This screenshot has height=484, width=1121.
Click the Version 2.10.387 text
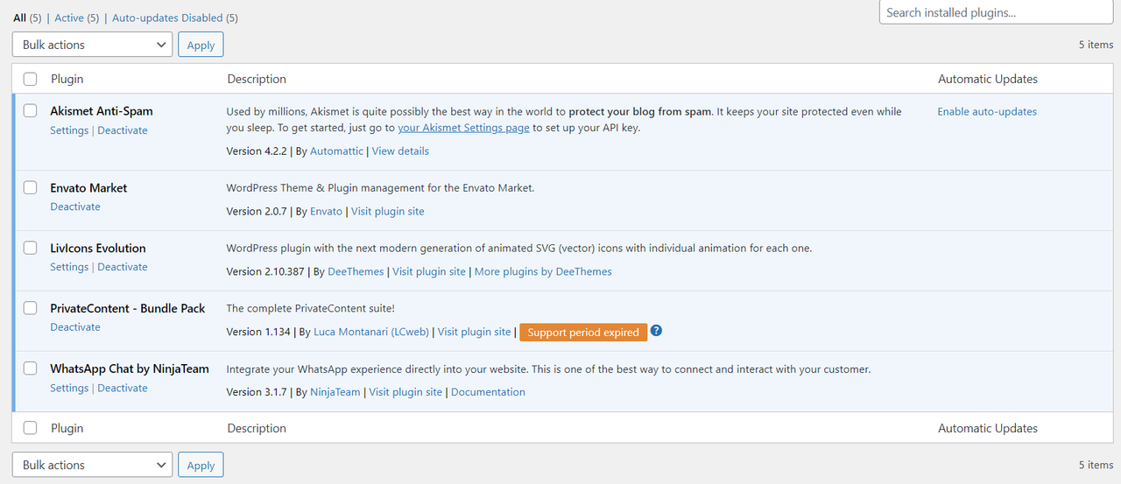[x=265, y=271]
